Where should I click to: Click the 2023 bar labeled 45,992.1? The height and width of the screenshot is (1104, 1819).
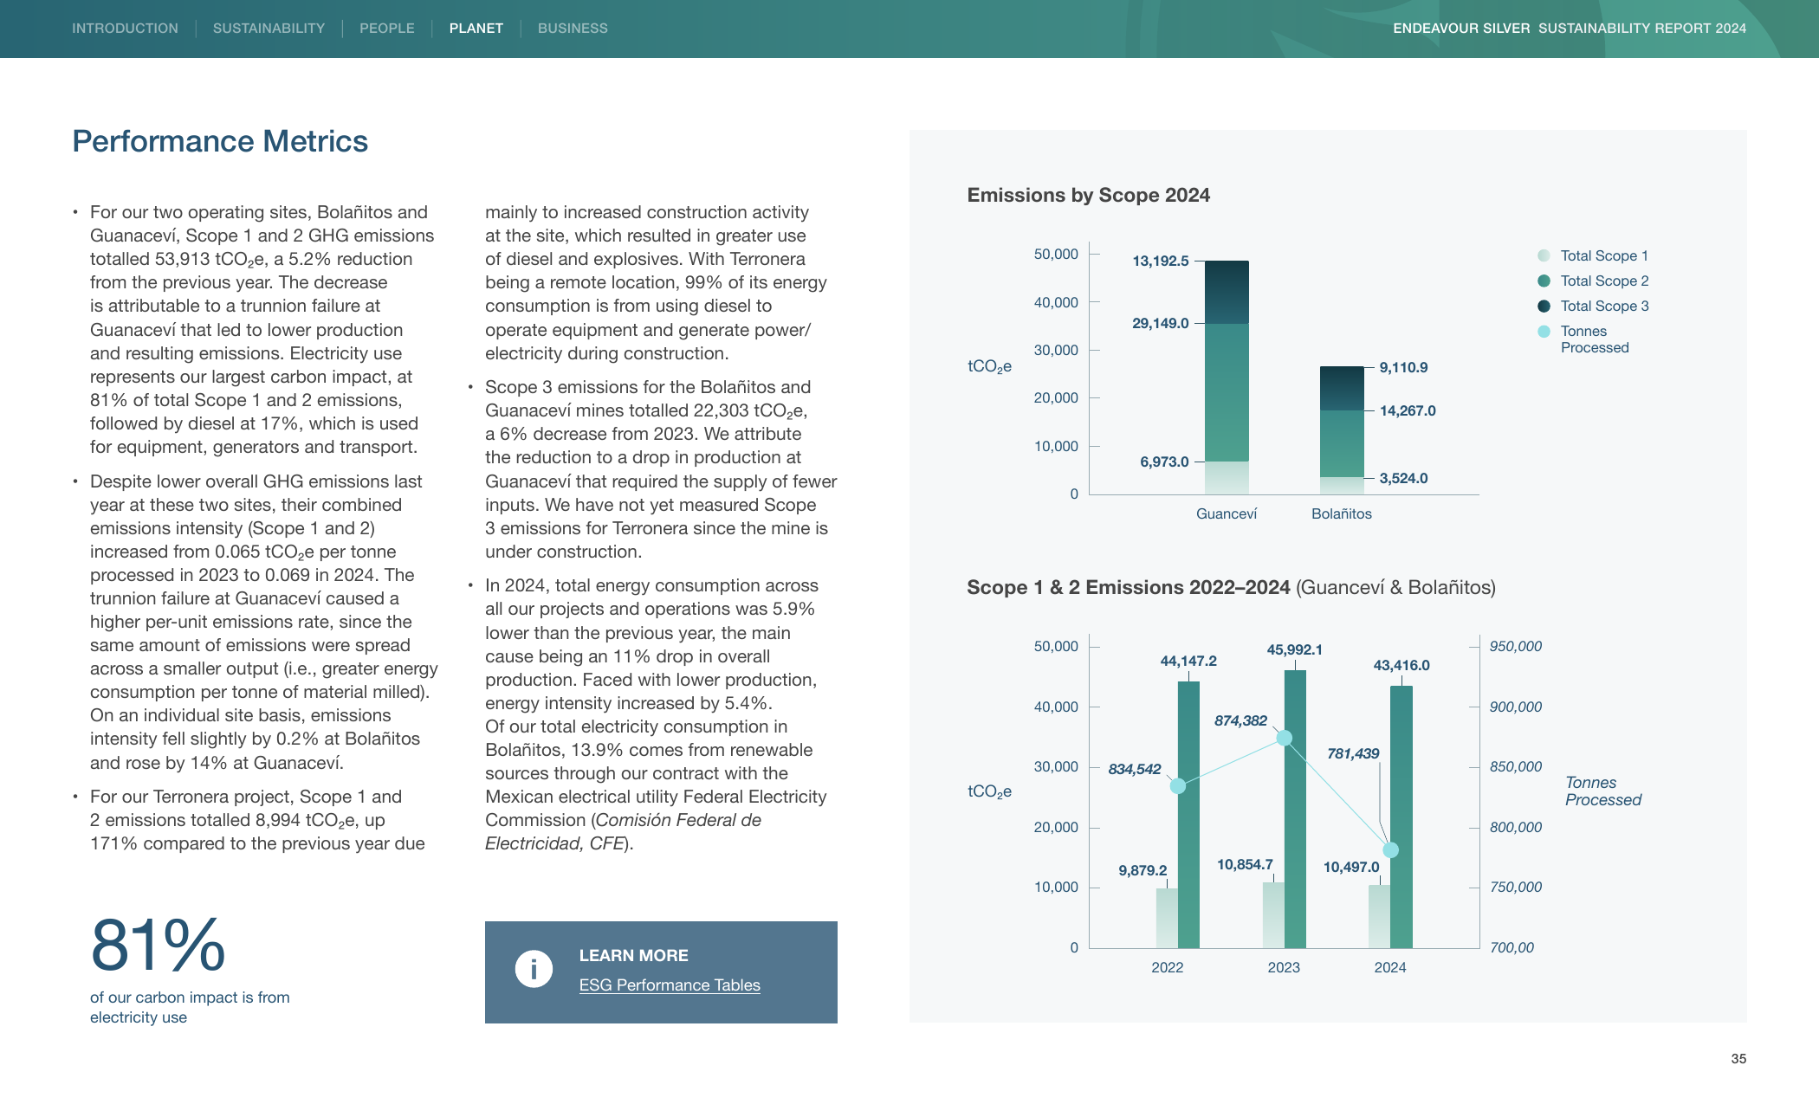[1295, 809]
